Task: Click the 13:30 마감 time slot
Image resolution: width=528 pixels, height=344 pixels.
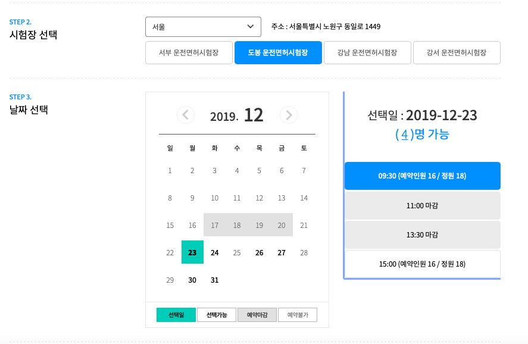Action: tap(422, 234)
